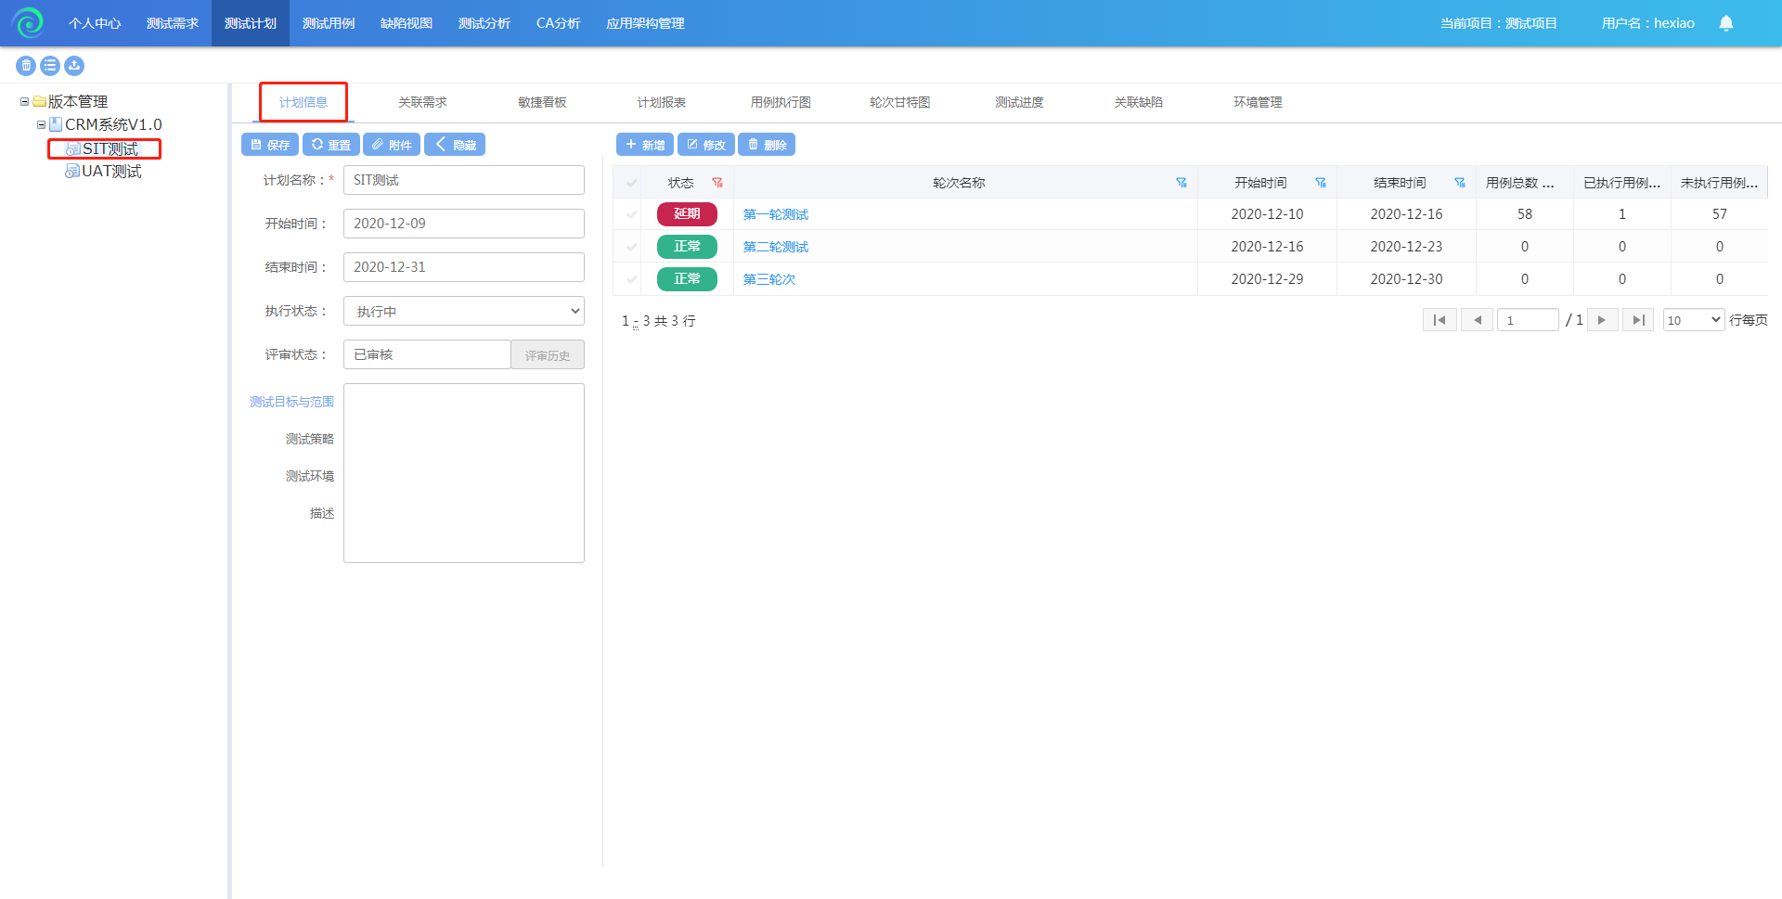Viewport: 1782px width, 899px height.
Task: Open the 应用架构管理 menu
Action: pos(645,23)
